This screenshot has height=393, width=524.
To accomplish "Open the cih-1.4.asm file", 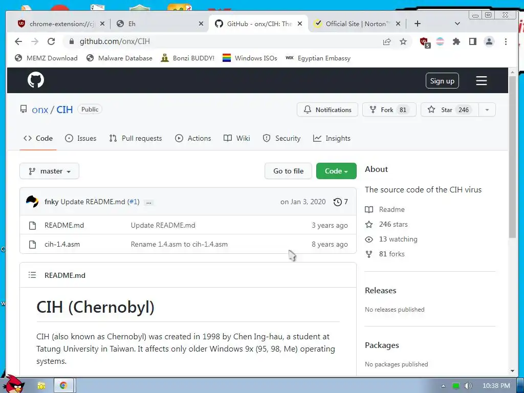I will tap(62, 244).
